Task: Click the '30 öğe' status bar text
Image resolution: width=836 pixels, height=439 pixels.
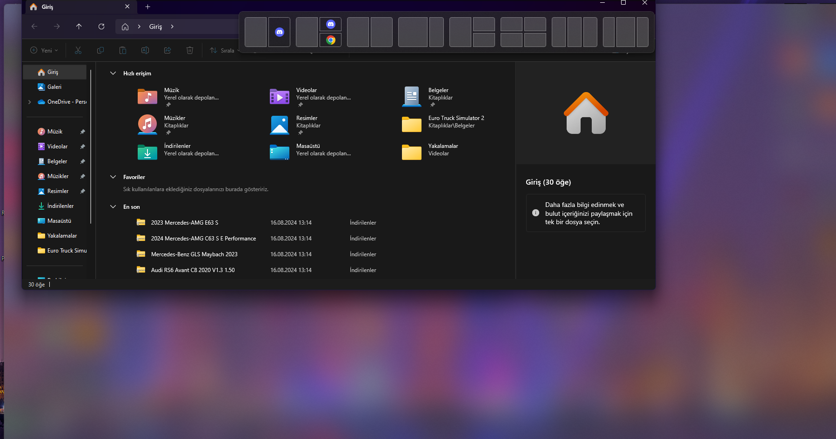Action: (37, 285)
